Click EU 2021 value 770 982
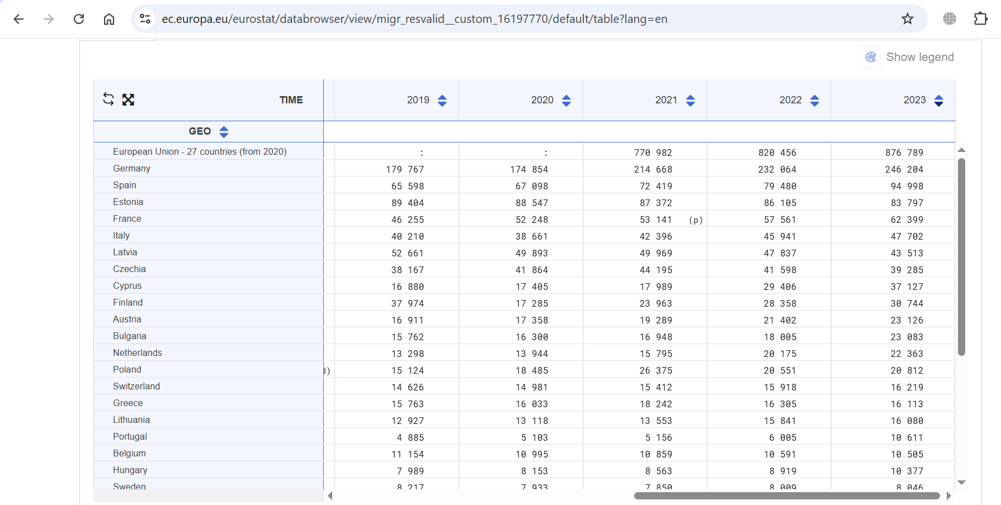Image resolution: width=1001 pixels, height=505 pixels. [653, 153]
